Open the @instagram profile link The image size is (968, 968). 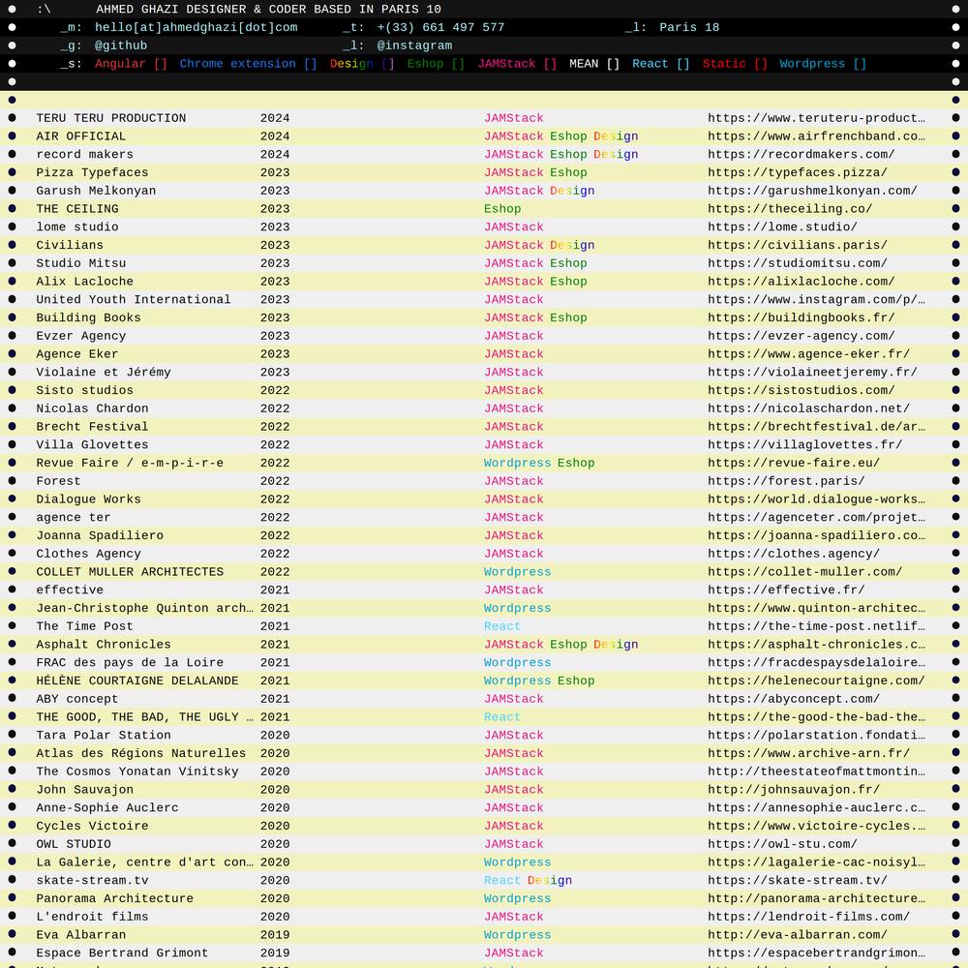point(414,45)
